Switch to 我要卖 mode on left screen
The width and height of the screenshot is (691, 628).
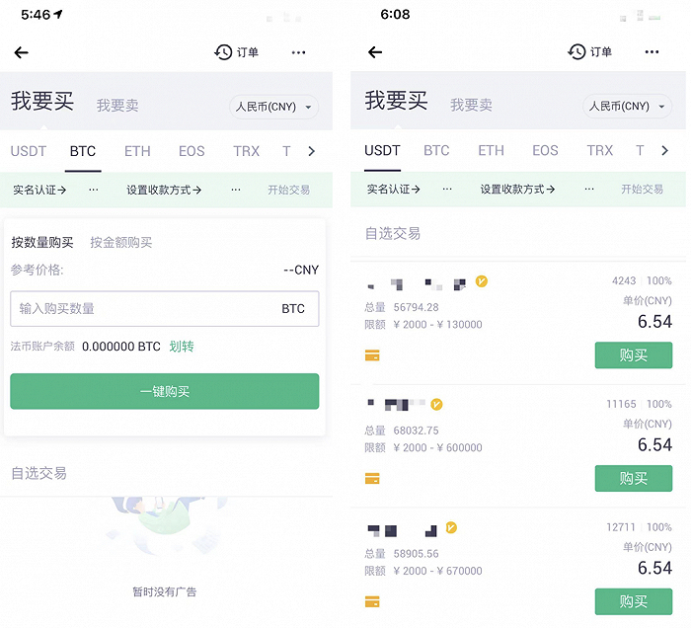point(117,106)
